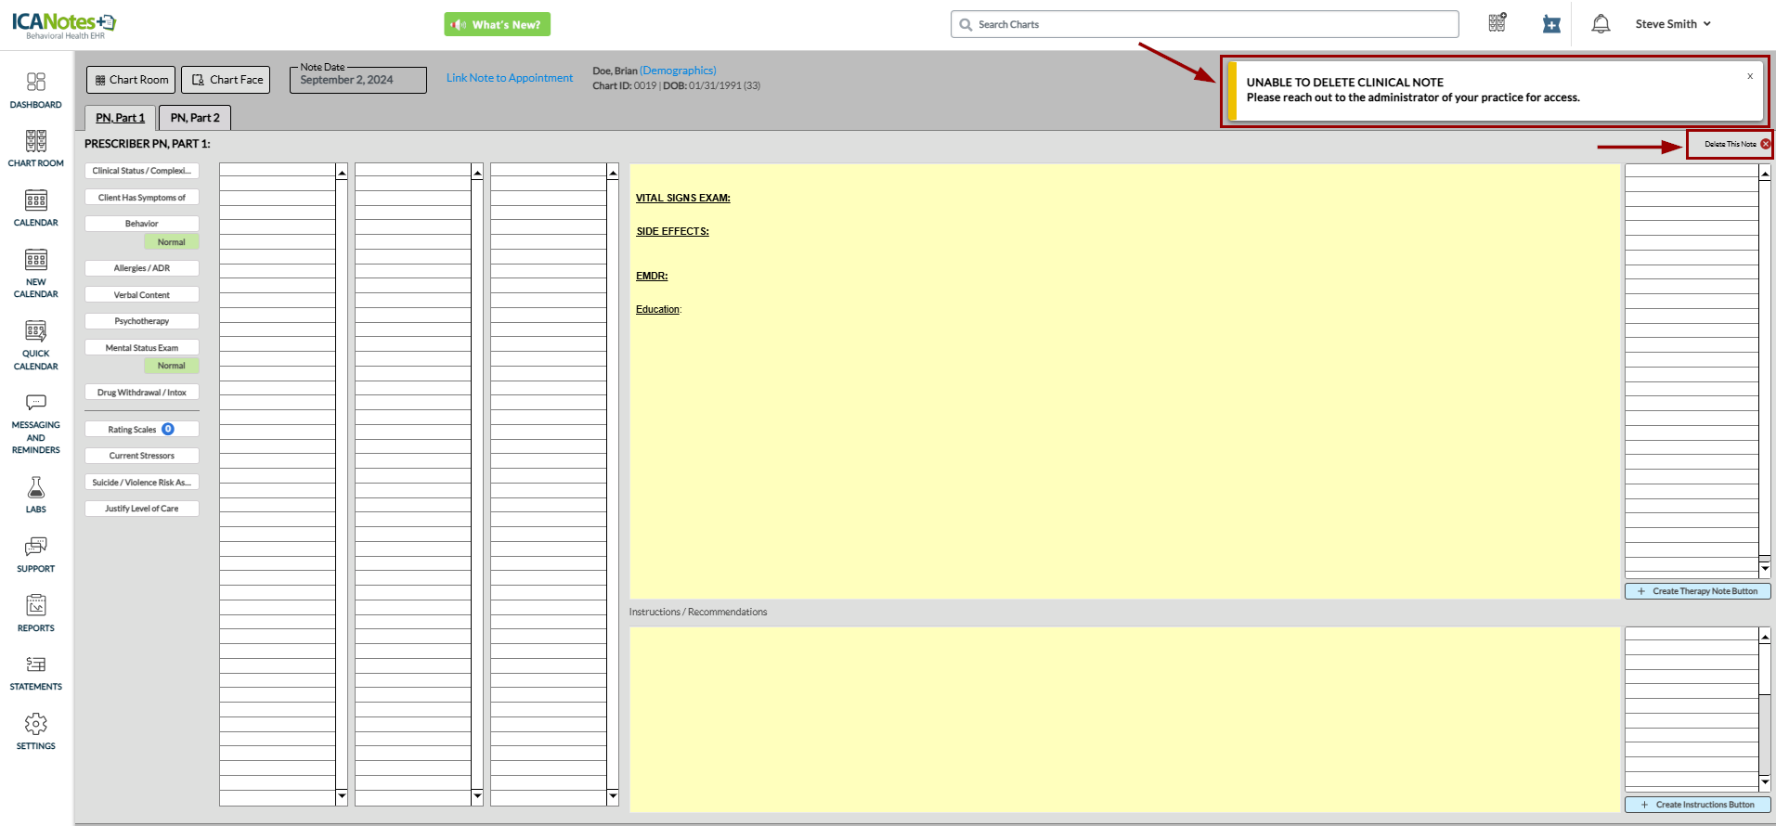This screenshot has height=826, width=1776.
Task: Select the PN, Part 1 tab
Action: click(x=120, y=118)
